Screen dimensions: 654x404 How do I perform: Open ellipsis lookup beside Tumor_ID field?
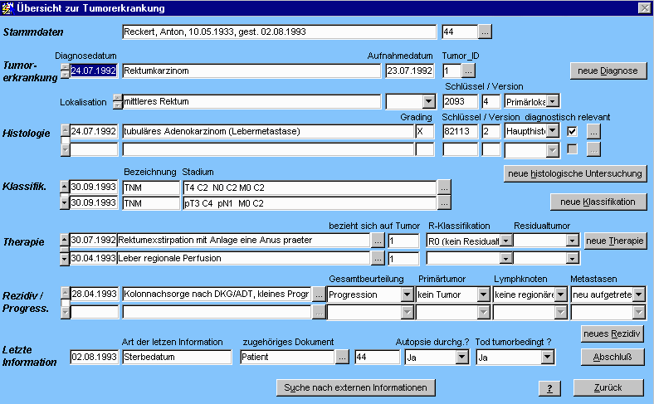coord(468,71)
